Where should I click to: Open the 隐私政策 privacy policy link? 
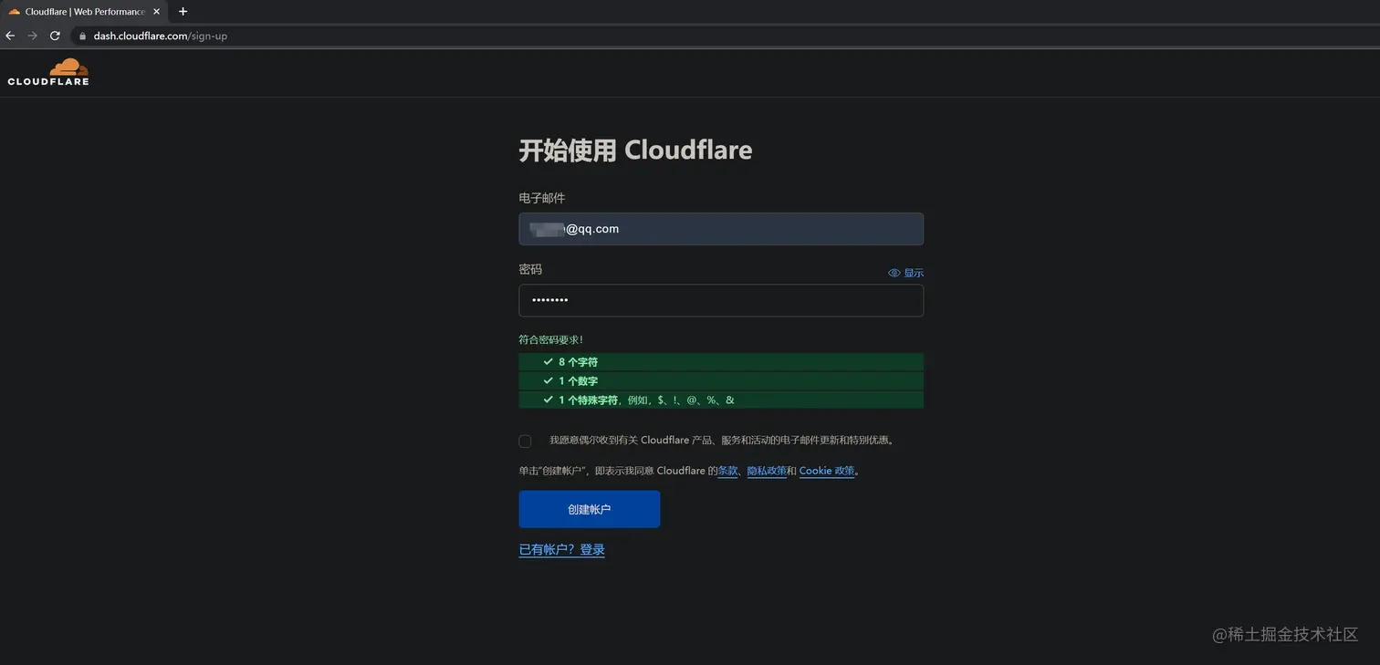[767, 471]
